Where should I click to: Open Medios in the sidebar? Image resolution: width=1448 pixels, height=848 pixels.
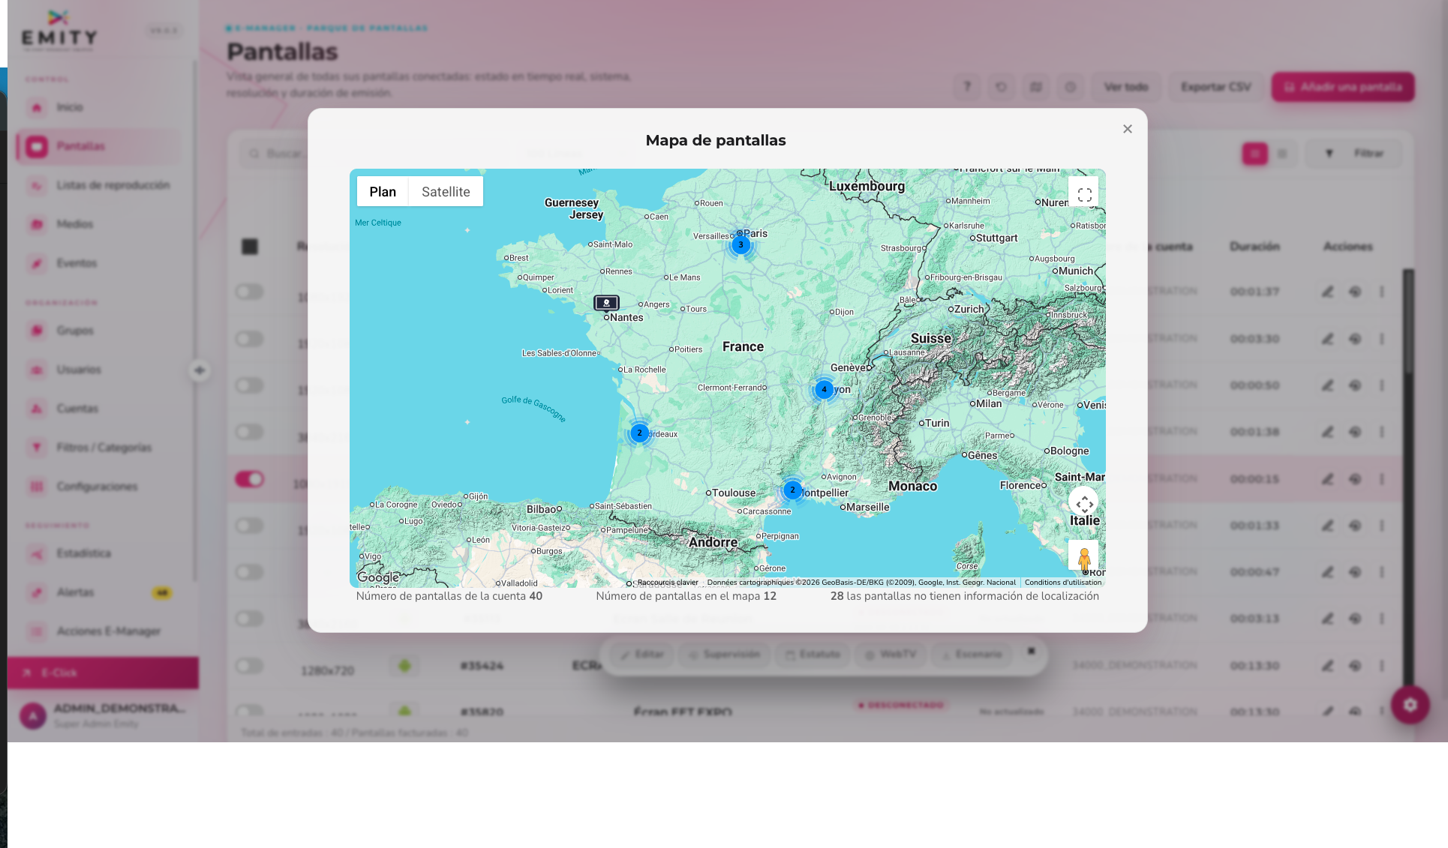tap(98, 224)
